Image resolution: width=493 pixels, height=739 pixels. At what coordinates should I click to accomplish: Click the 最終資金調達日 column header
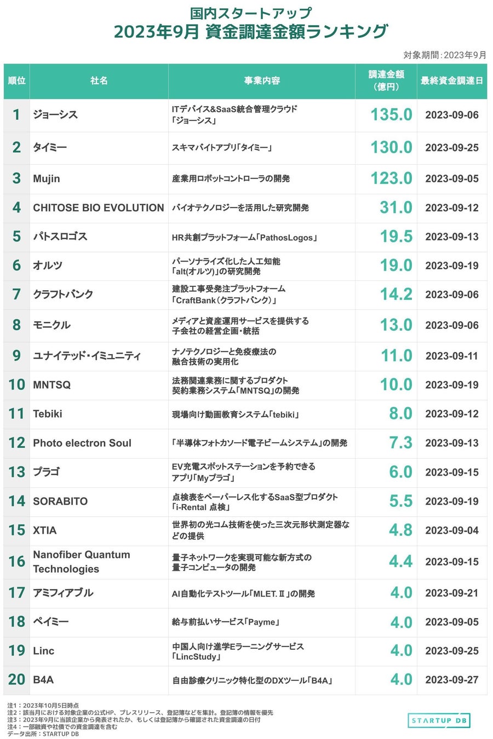point(452,81)
